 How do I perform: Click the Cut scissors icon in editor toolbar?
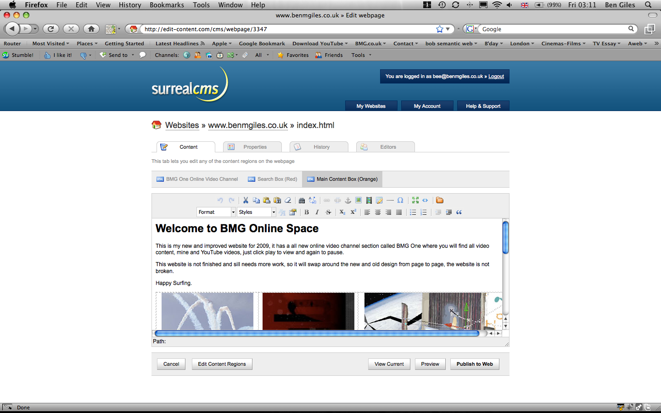[x=246, y=200]
